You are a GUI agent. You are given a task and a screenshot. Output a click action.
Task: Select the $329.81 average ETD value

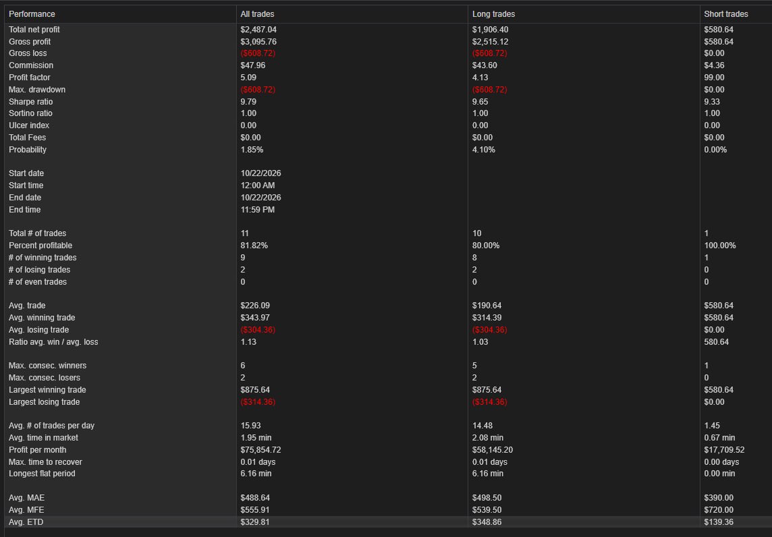click(255, 522)
